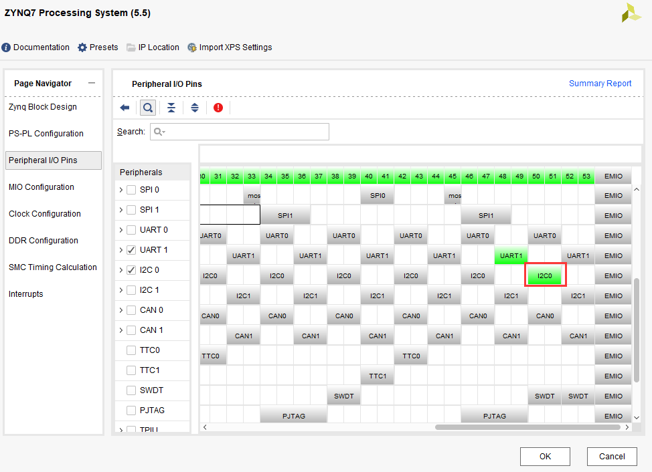
Task: Collapse the Page Navigator minus icon
Action: (x=92, y=83)
